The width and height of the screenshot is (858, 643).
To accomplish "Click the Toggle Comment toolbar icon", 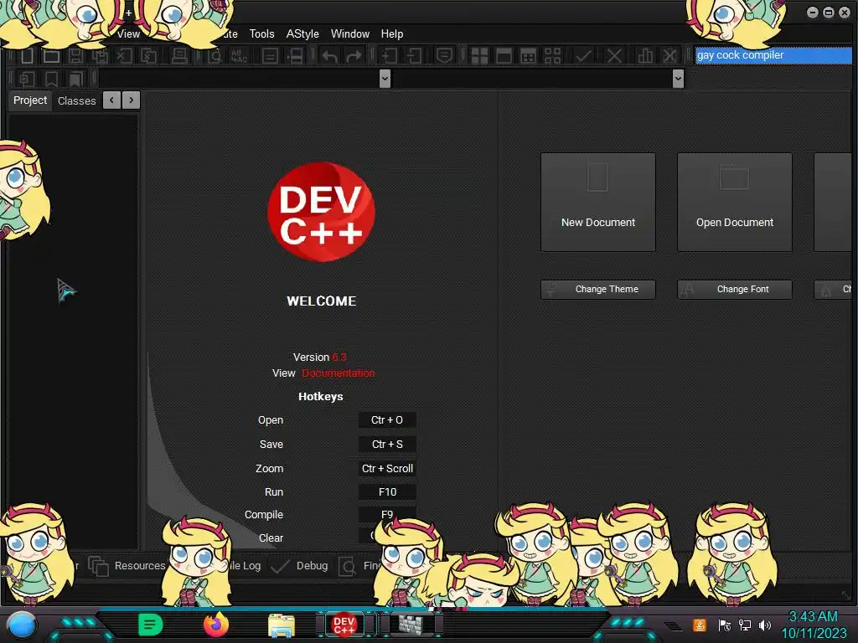I will [444, 56].
